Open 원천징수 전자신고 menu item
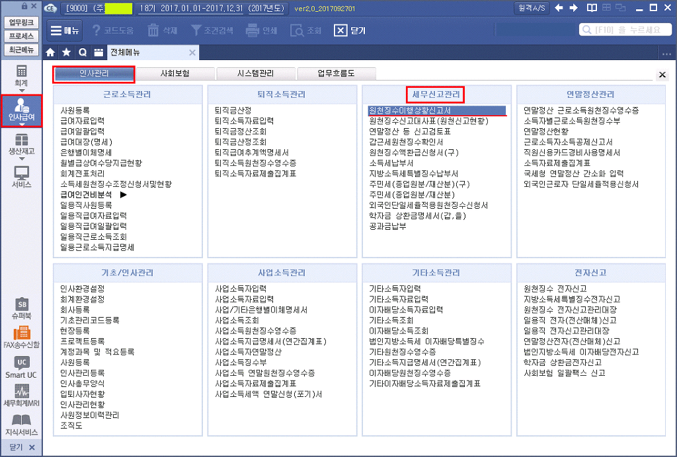 (x=555, y=289)
